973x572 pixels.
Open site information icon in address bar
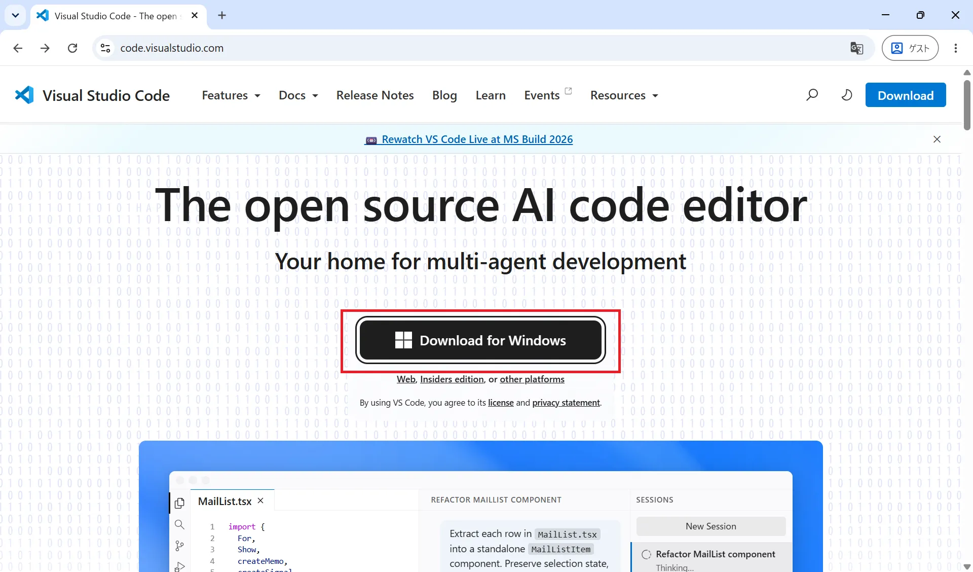pos(105,48)
